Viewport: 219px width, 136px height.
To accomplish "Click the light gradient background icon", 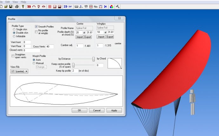I will [x=55, y=7].
